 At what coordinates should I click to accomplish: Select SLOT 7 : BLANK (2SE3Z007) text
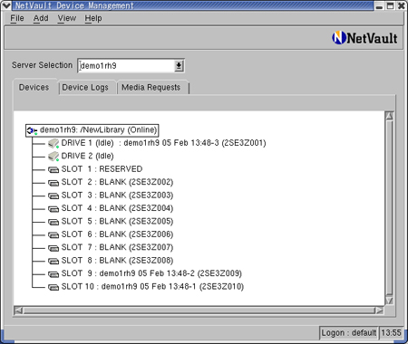click(117, 247)
